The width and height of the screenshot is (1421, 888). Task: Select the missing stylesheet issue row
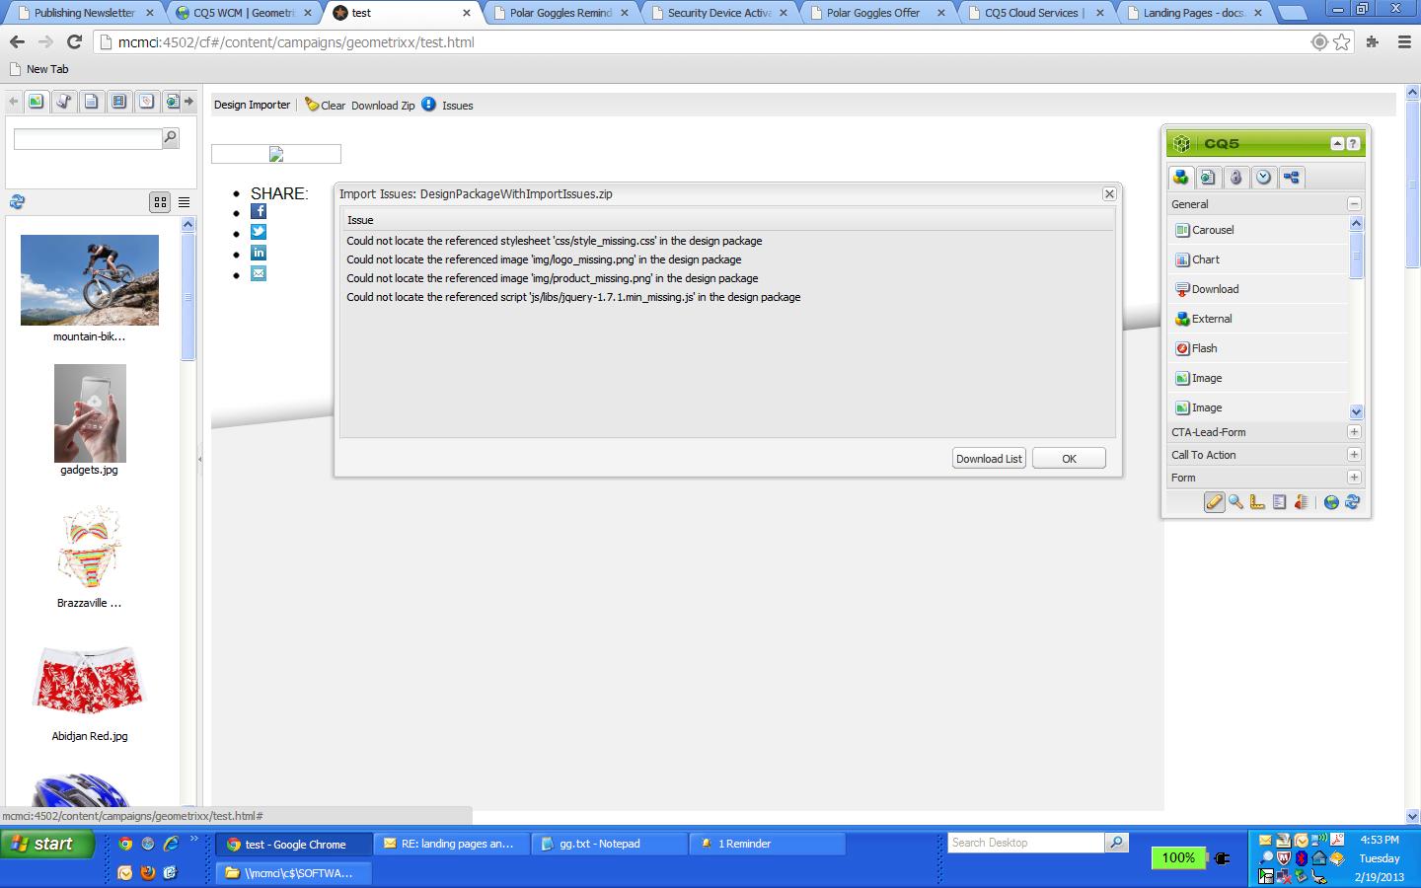pyautogui.click(x=727, y=241)
